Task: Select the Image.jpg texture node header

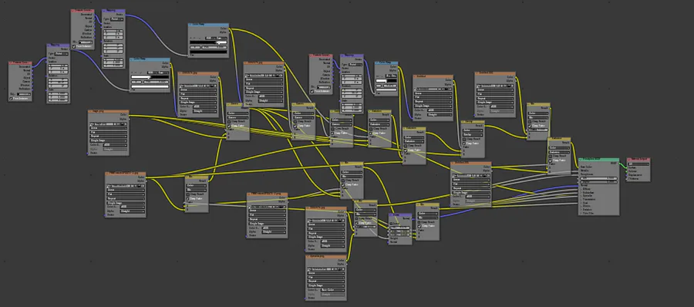Action: point(109,111)
